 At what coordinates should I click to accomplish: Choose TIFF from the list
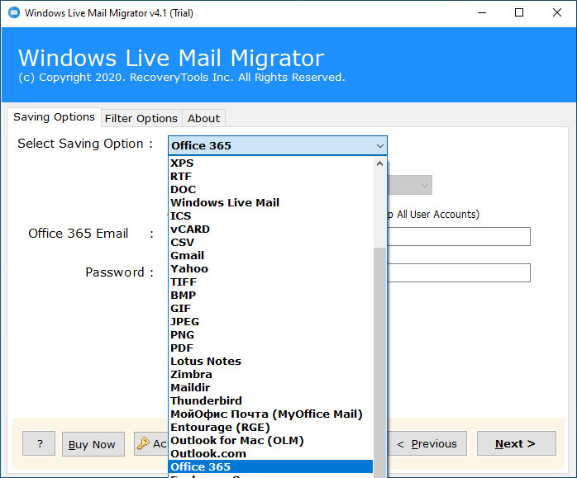click(271, 282)
